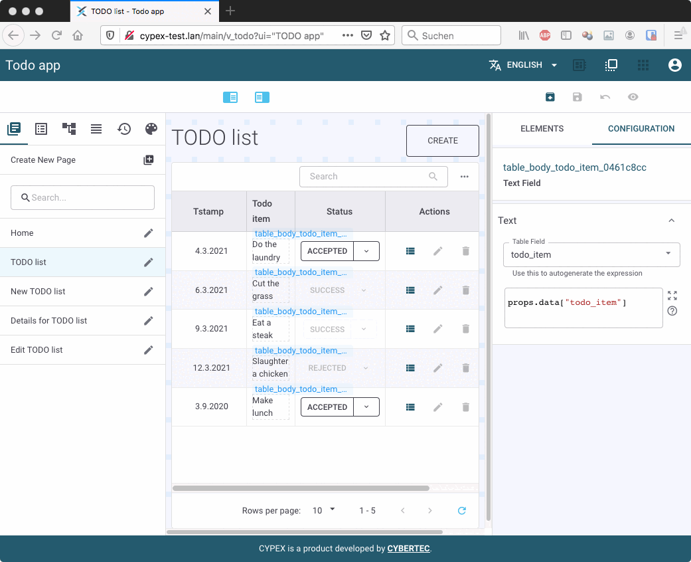The height and width of the screenshot is (562, 691).
Task: Open the user account avatar icon
Action: [x=674, y=65]
